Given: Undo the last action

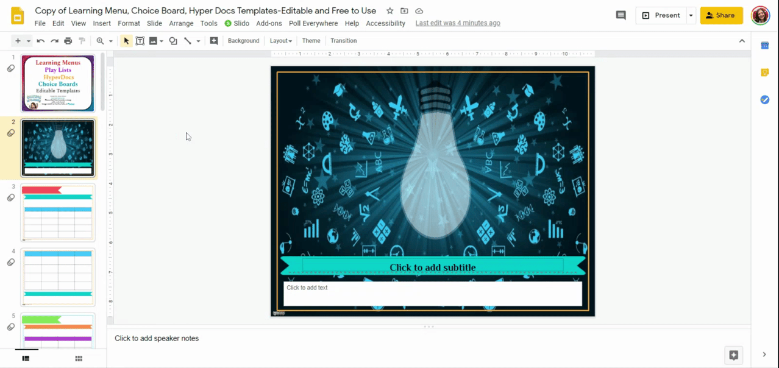Looking at the screenshot, I should (x=41, y=41).
